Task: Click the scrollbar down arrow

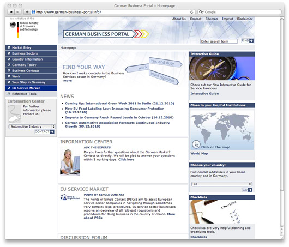Action: 282,233
